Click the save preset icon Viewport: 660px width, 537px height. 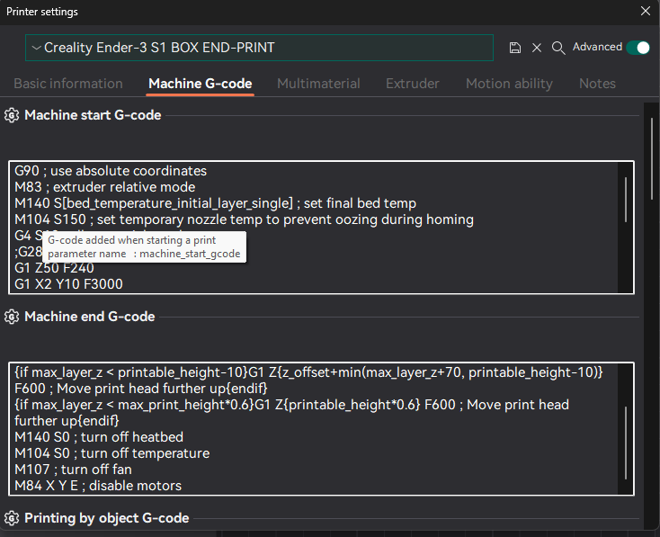click(x=514, y=48)
